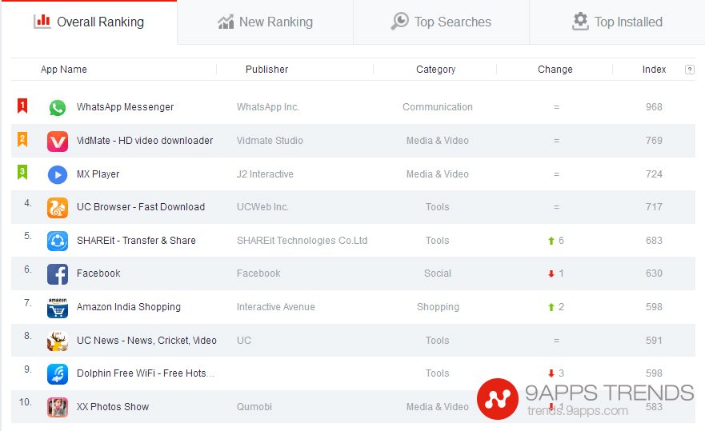
Task: Click the red down arrow in Facebook row
Action: [551, 273]
